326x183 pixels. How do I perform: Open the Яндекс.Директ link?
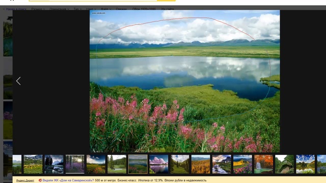tap(25, 180)
